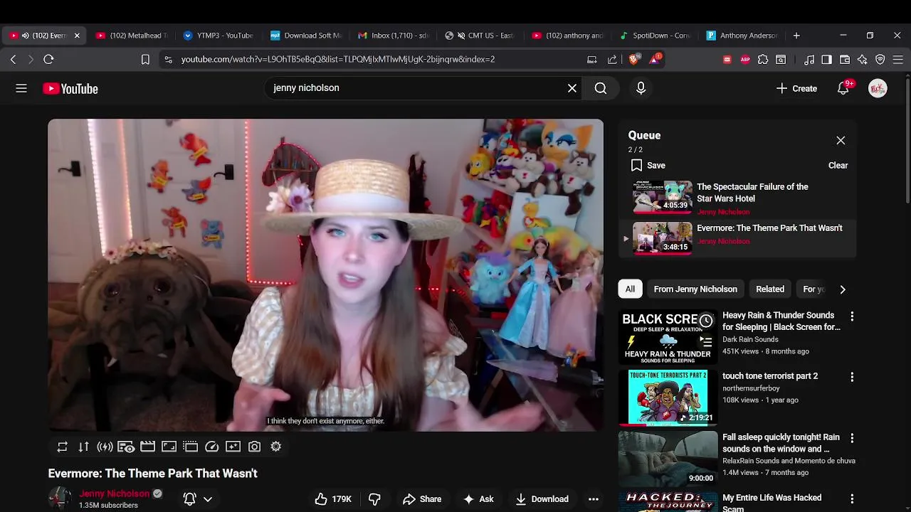The width and height of the screenshot is (911, 512).
Task: Click the reverse playlist arrows icon under player
Action: coord(84,447)
